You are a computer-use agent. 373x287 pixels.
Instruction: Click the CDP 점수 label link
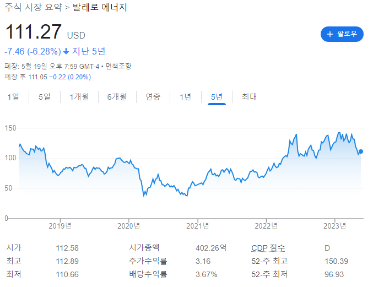coord(268,248)
